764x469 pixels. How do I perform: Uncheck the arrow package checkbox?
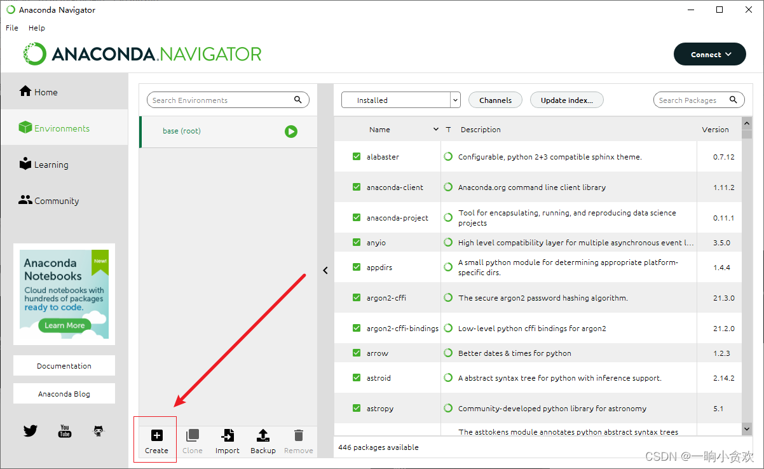pos(357,353)
